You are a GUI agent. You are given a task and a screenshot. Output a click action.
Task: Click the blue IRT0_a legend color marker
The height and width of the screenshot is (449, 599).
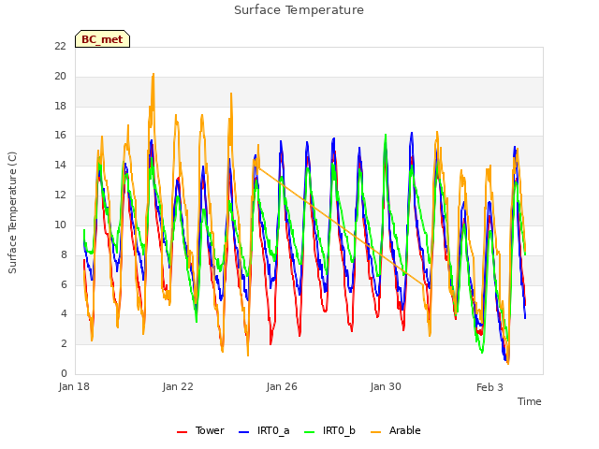pyautogui.click(x=243, y=432)
